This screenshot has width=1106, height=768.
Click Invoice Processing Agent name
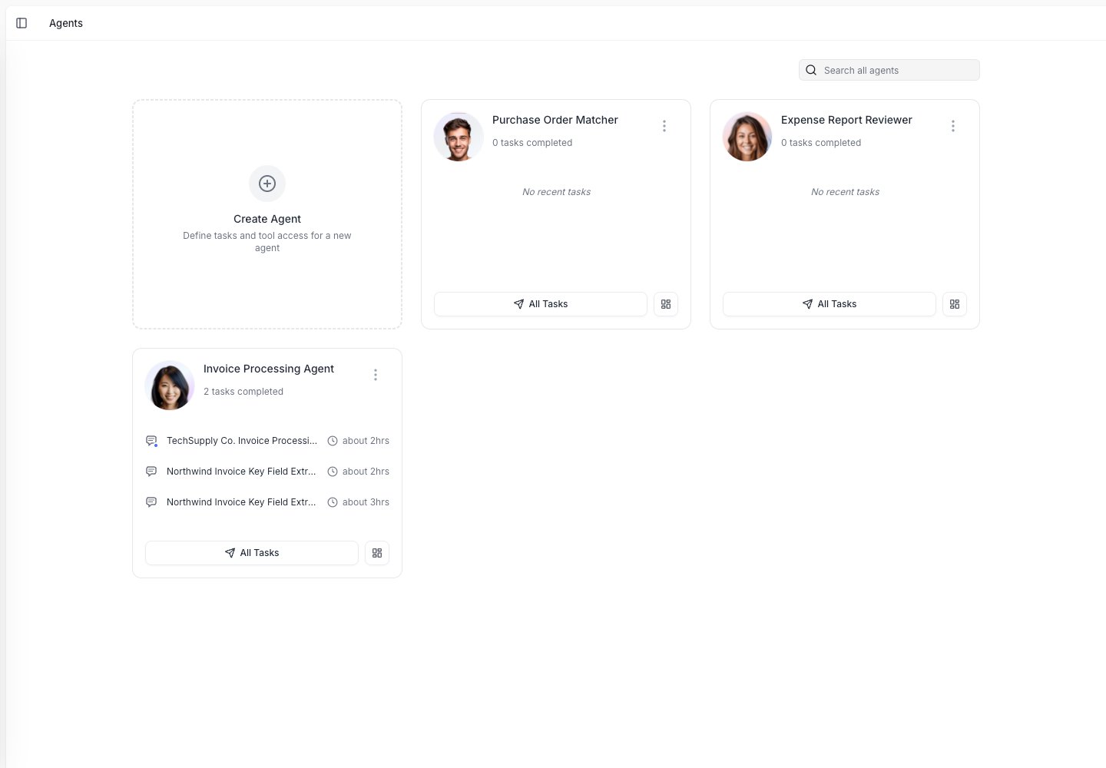click(269, 369)
